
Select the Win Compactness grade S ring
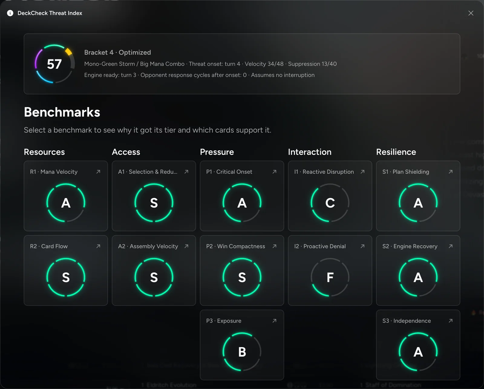(x=242, y=277)
